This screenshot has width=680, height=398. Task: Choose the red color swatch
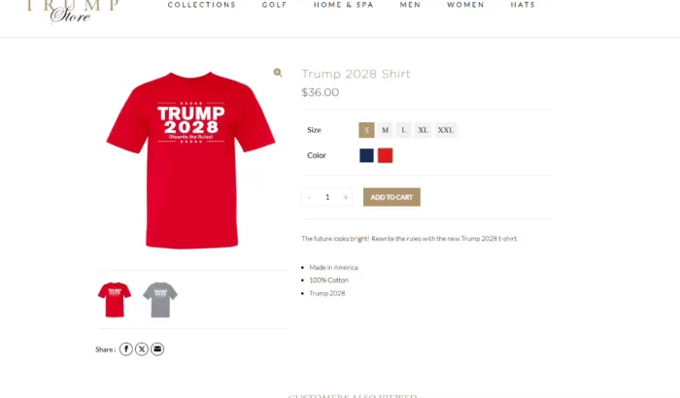[385, 155]
